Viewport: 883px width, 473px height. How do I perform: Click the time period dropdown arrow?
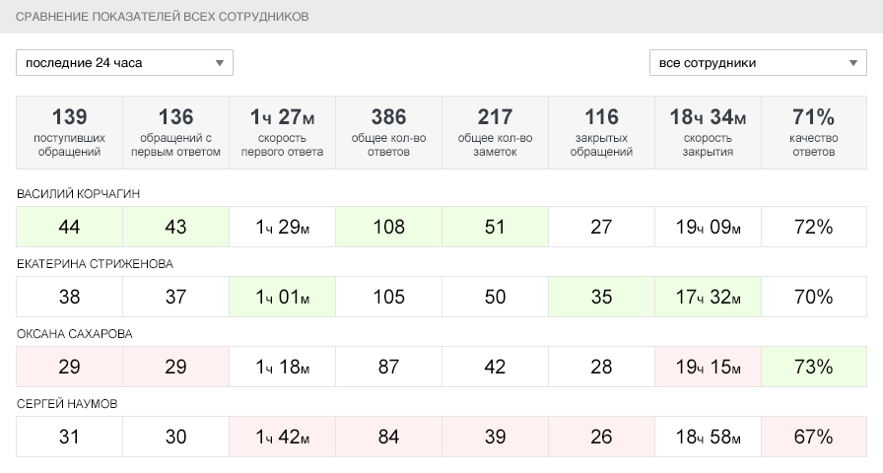click(220, 63)
